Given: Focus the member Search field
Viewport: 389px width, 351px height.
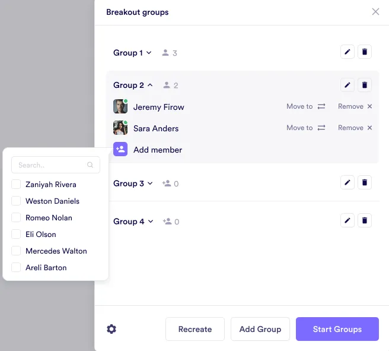Looking at the screenshot, I should coord(56,165).
